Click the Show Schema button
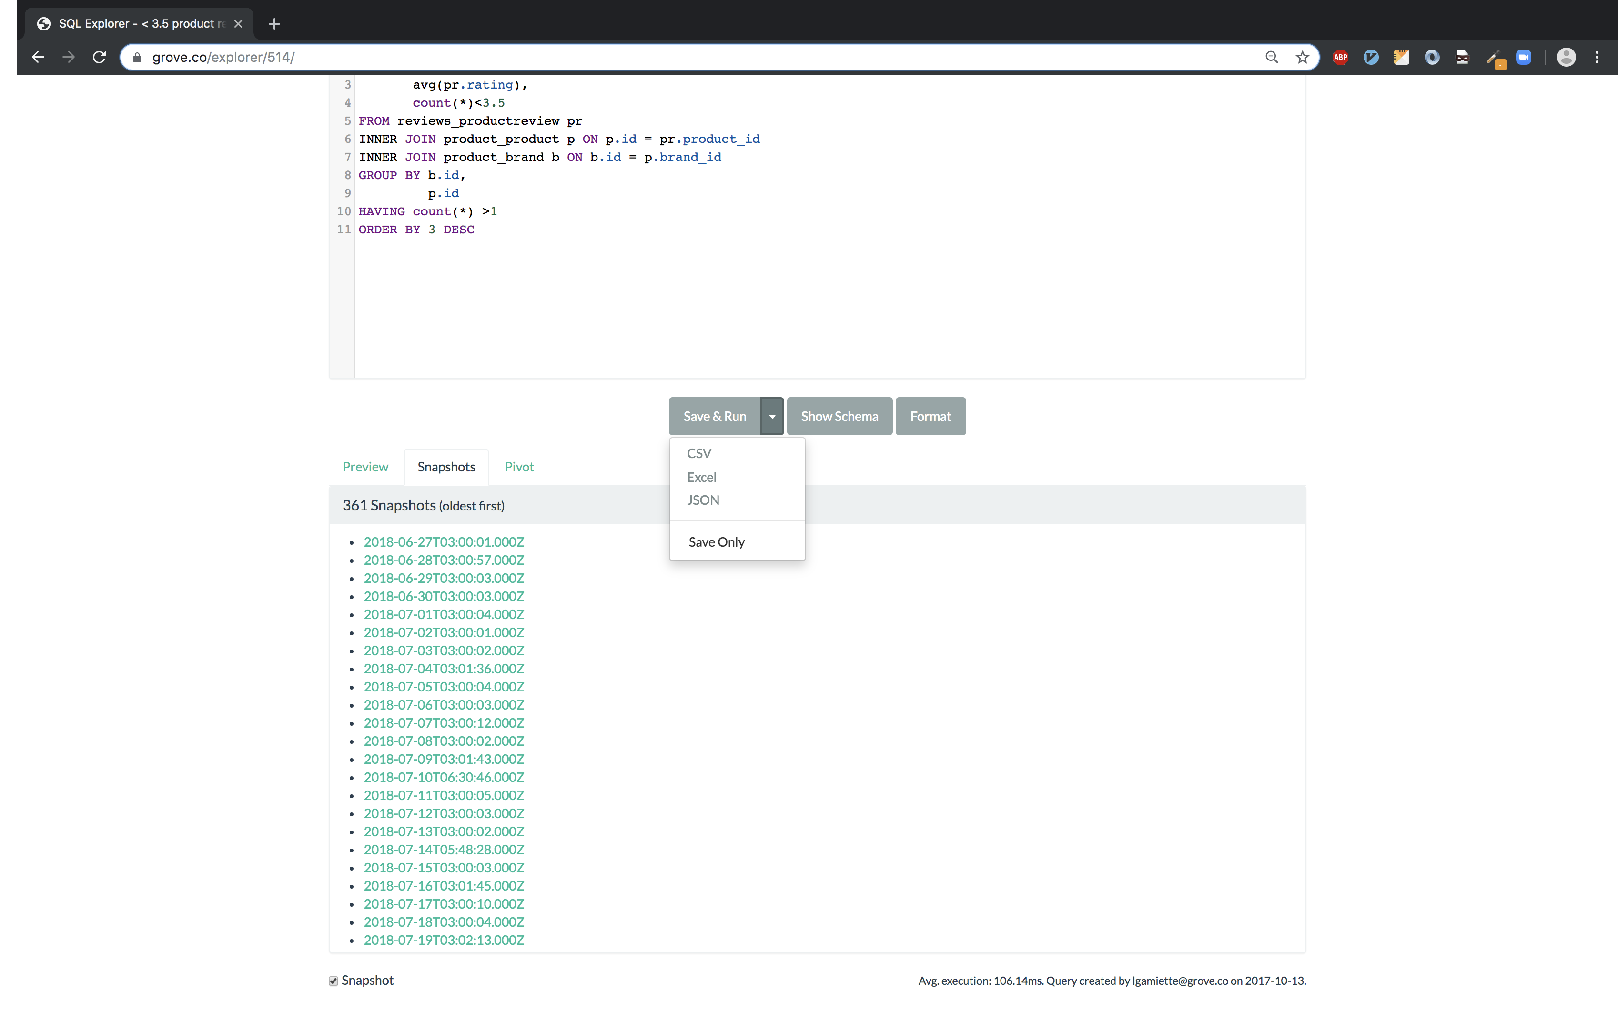 click(x=839, y=415)
